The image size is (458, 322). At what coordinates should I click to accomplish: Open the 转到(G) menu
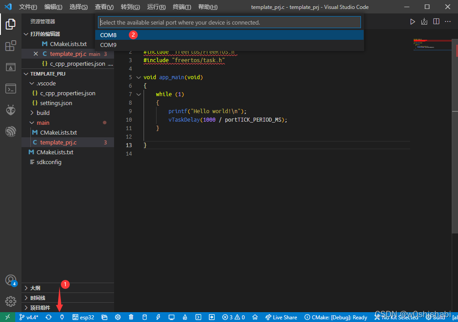pos(130,7)
